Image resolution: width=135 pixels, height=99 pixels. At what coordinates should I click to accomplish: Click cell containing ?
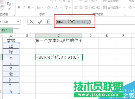tap(11, 85)
